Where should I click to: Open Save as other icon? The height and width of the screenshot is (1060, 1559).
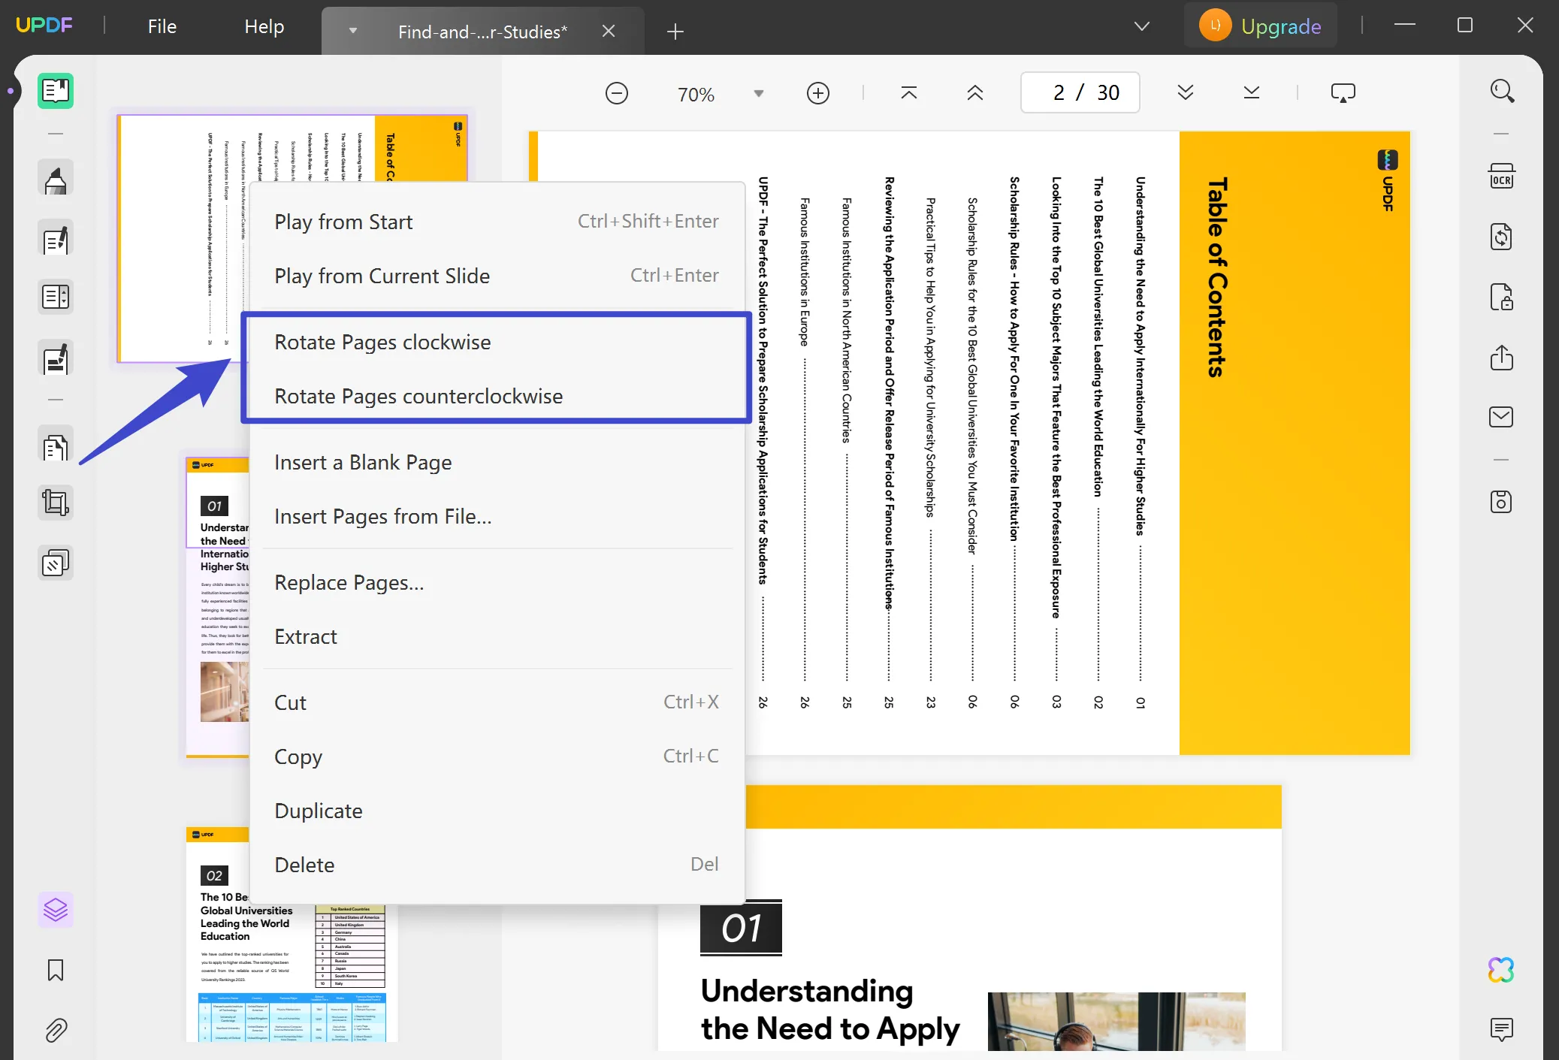[x=1502, y=502]
